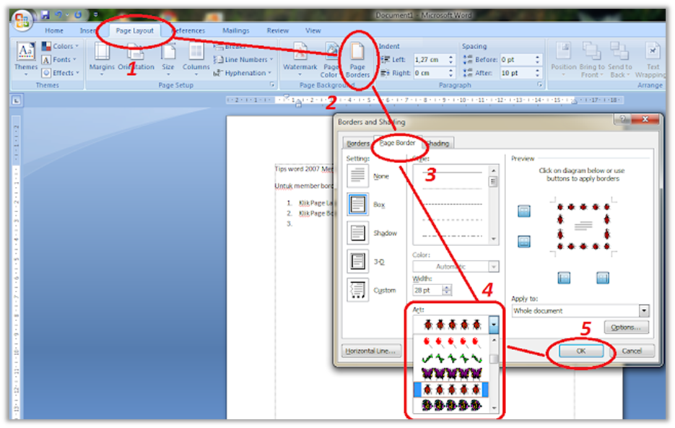Viewport: 675px width, 428px height.
Task: Cancel the Borders and Shading dialog
Action: click(632, 351)
